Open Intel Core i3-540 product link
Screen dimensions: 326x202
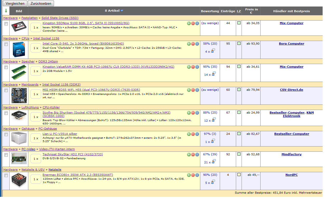coord(83,44)
